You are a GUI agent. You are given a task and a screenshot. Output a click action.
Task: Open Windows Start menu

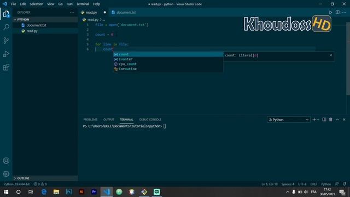click(6, 192)
